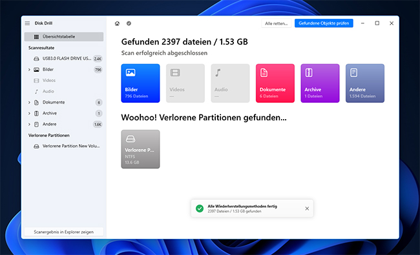The width and height of the screenshot is (420, 255).
Task: Open the hamburger menu beside Disk Drill
Action: [27, 23]
